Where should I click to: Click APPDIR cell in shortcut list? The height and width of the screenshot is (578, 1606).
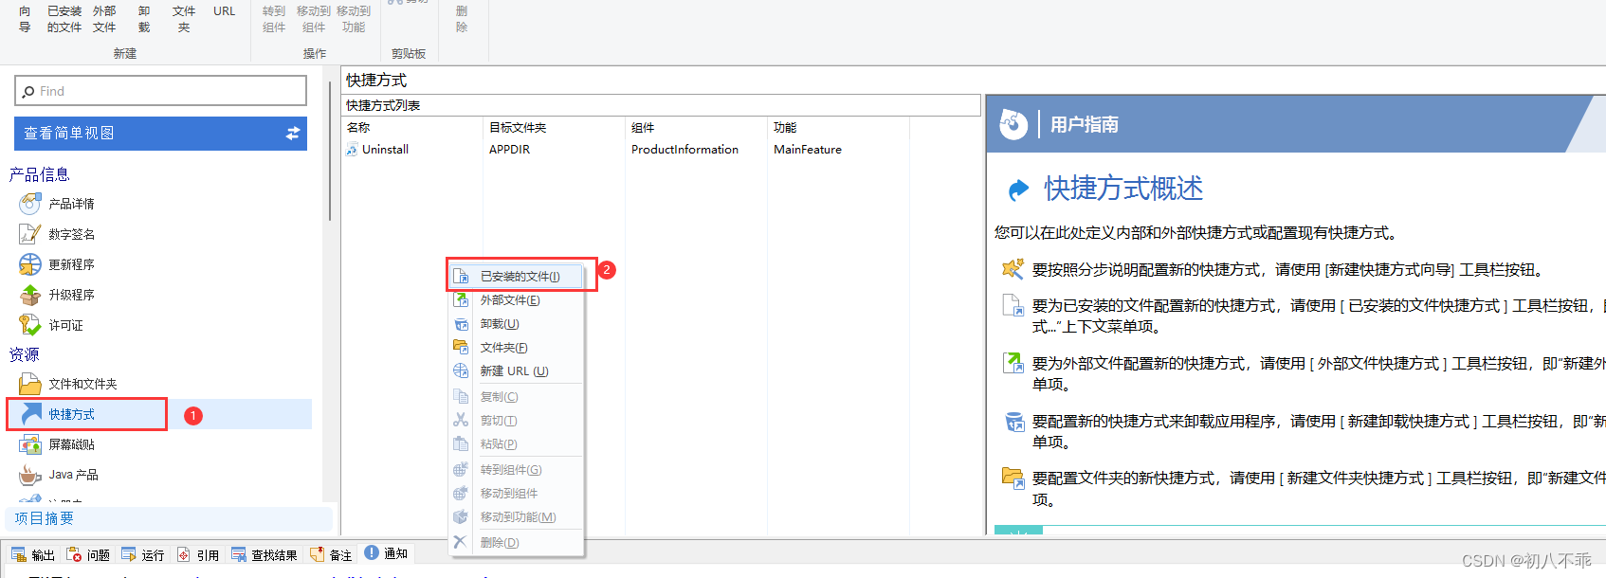pos(510,150)
